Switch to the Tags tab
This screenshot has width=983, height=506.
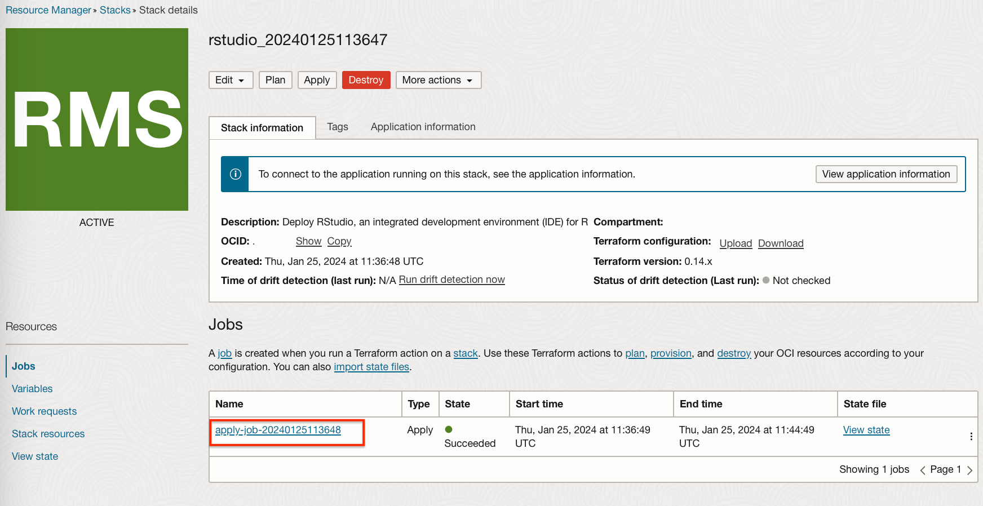pyautogui.click(x=338, y=127)
